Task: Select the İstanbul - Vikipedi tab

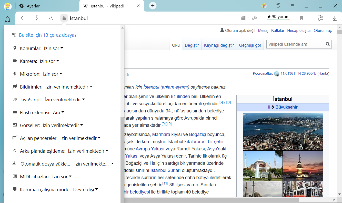Action: [112, 6]
